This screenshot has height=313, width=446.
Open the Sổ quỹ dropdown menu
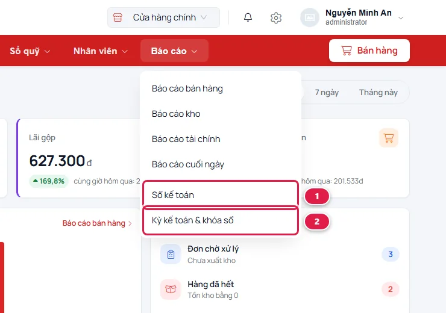pyautogui.click(x=30, y=51)
